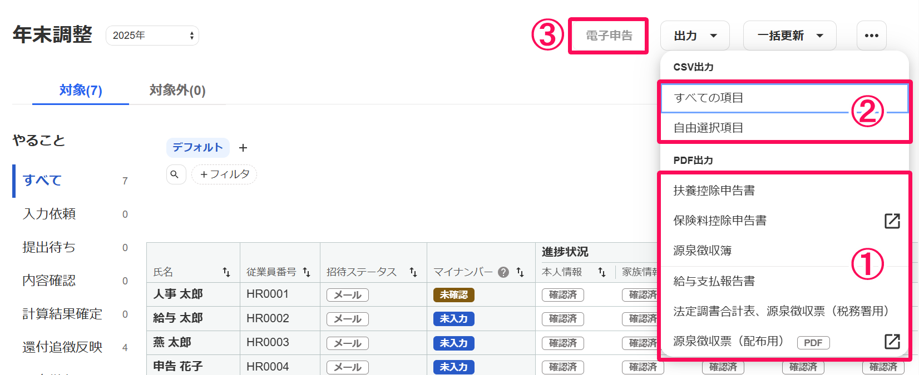
Task: Select 提出待ち in やること list
Action: coord(71,247)
